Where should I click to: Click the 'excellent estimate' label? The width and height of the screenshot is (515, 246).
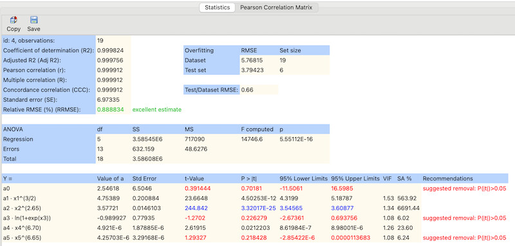[156, 109]
